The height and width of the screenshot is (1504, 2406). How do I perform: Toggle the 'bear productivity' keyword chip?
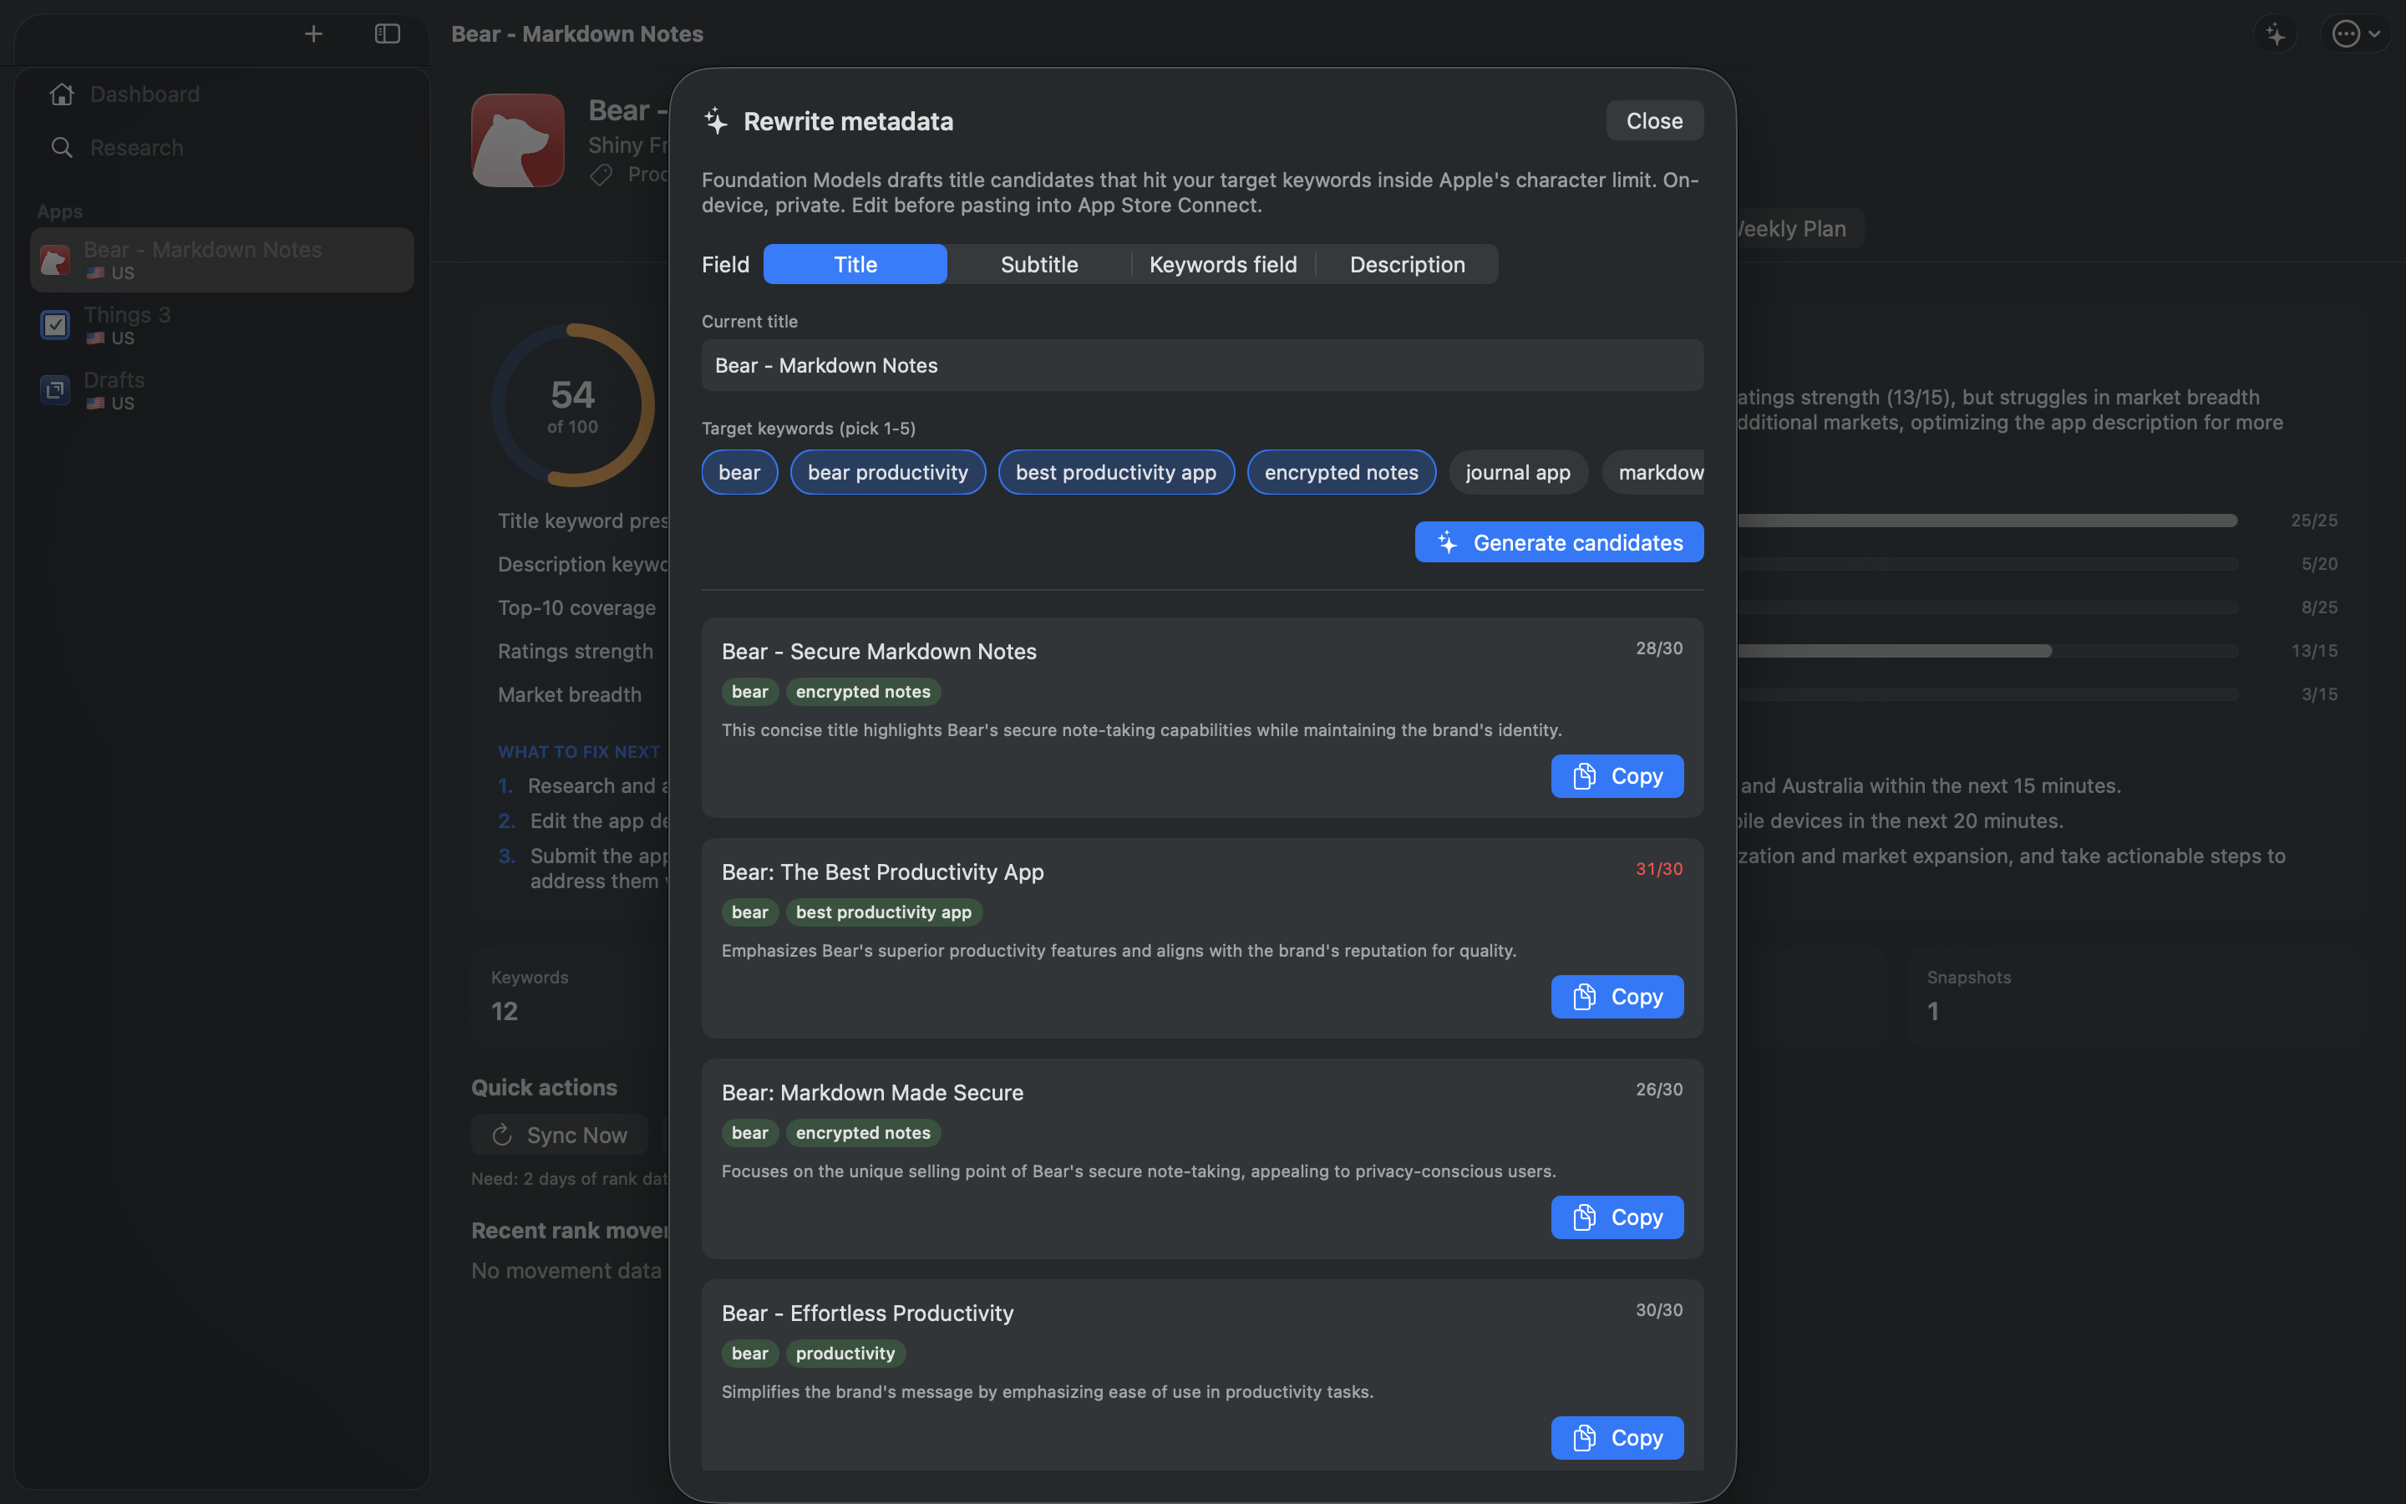(888, 472)
